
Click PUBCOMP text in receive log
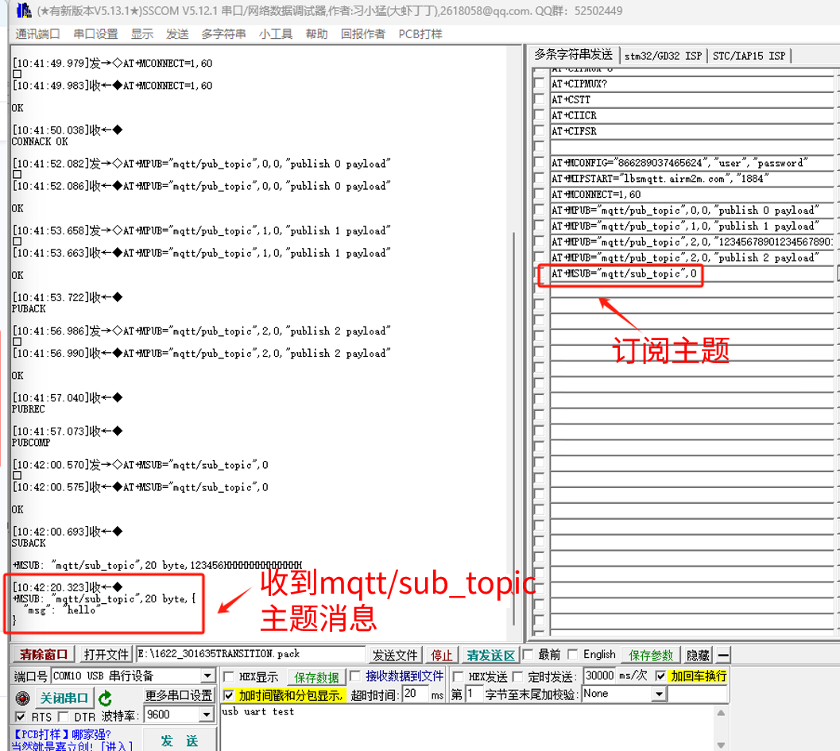coord(31,443)
